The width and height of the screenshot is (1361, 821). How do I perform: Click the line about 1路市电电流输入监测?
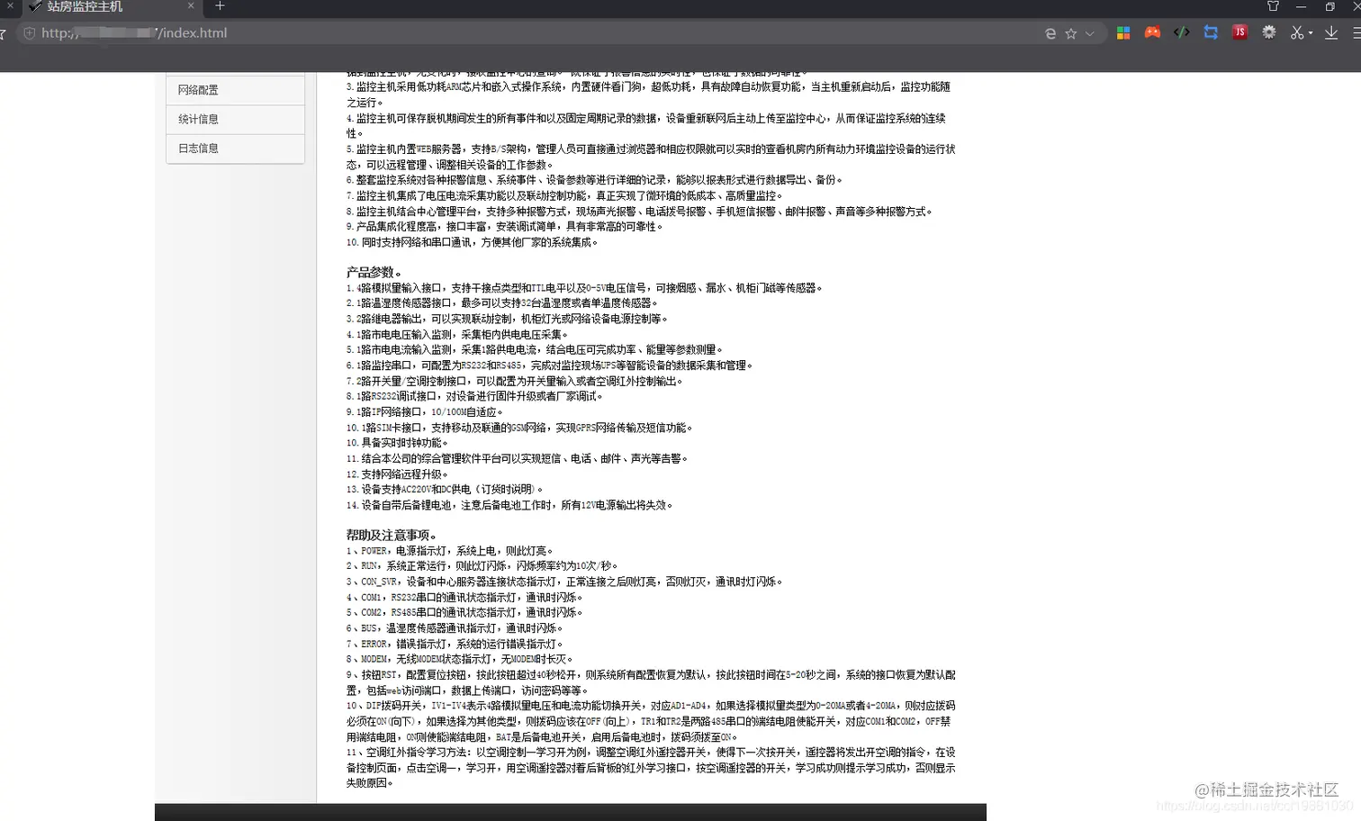point(535,349)
